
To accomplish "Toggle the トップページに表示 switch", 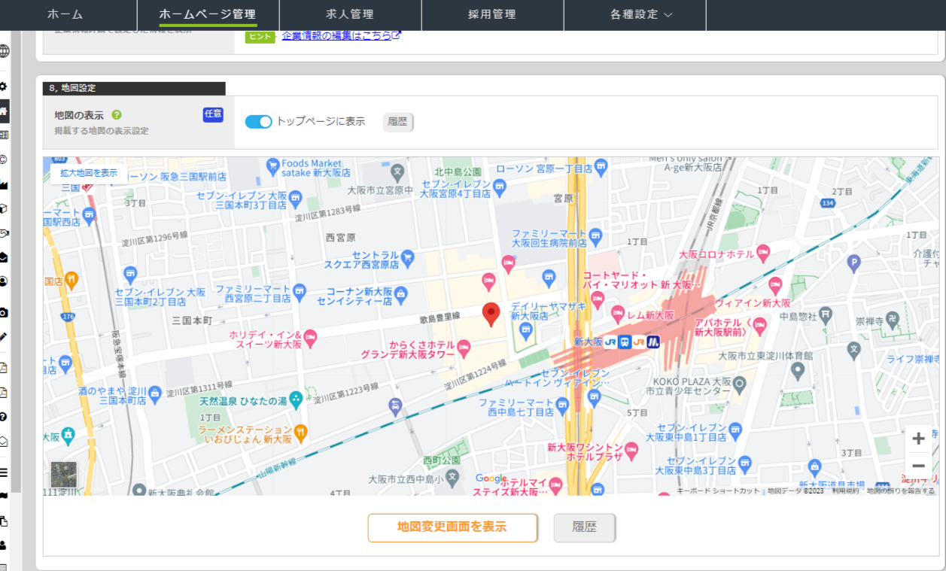I will click(x=258, y=121).
